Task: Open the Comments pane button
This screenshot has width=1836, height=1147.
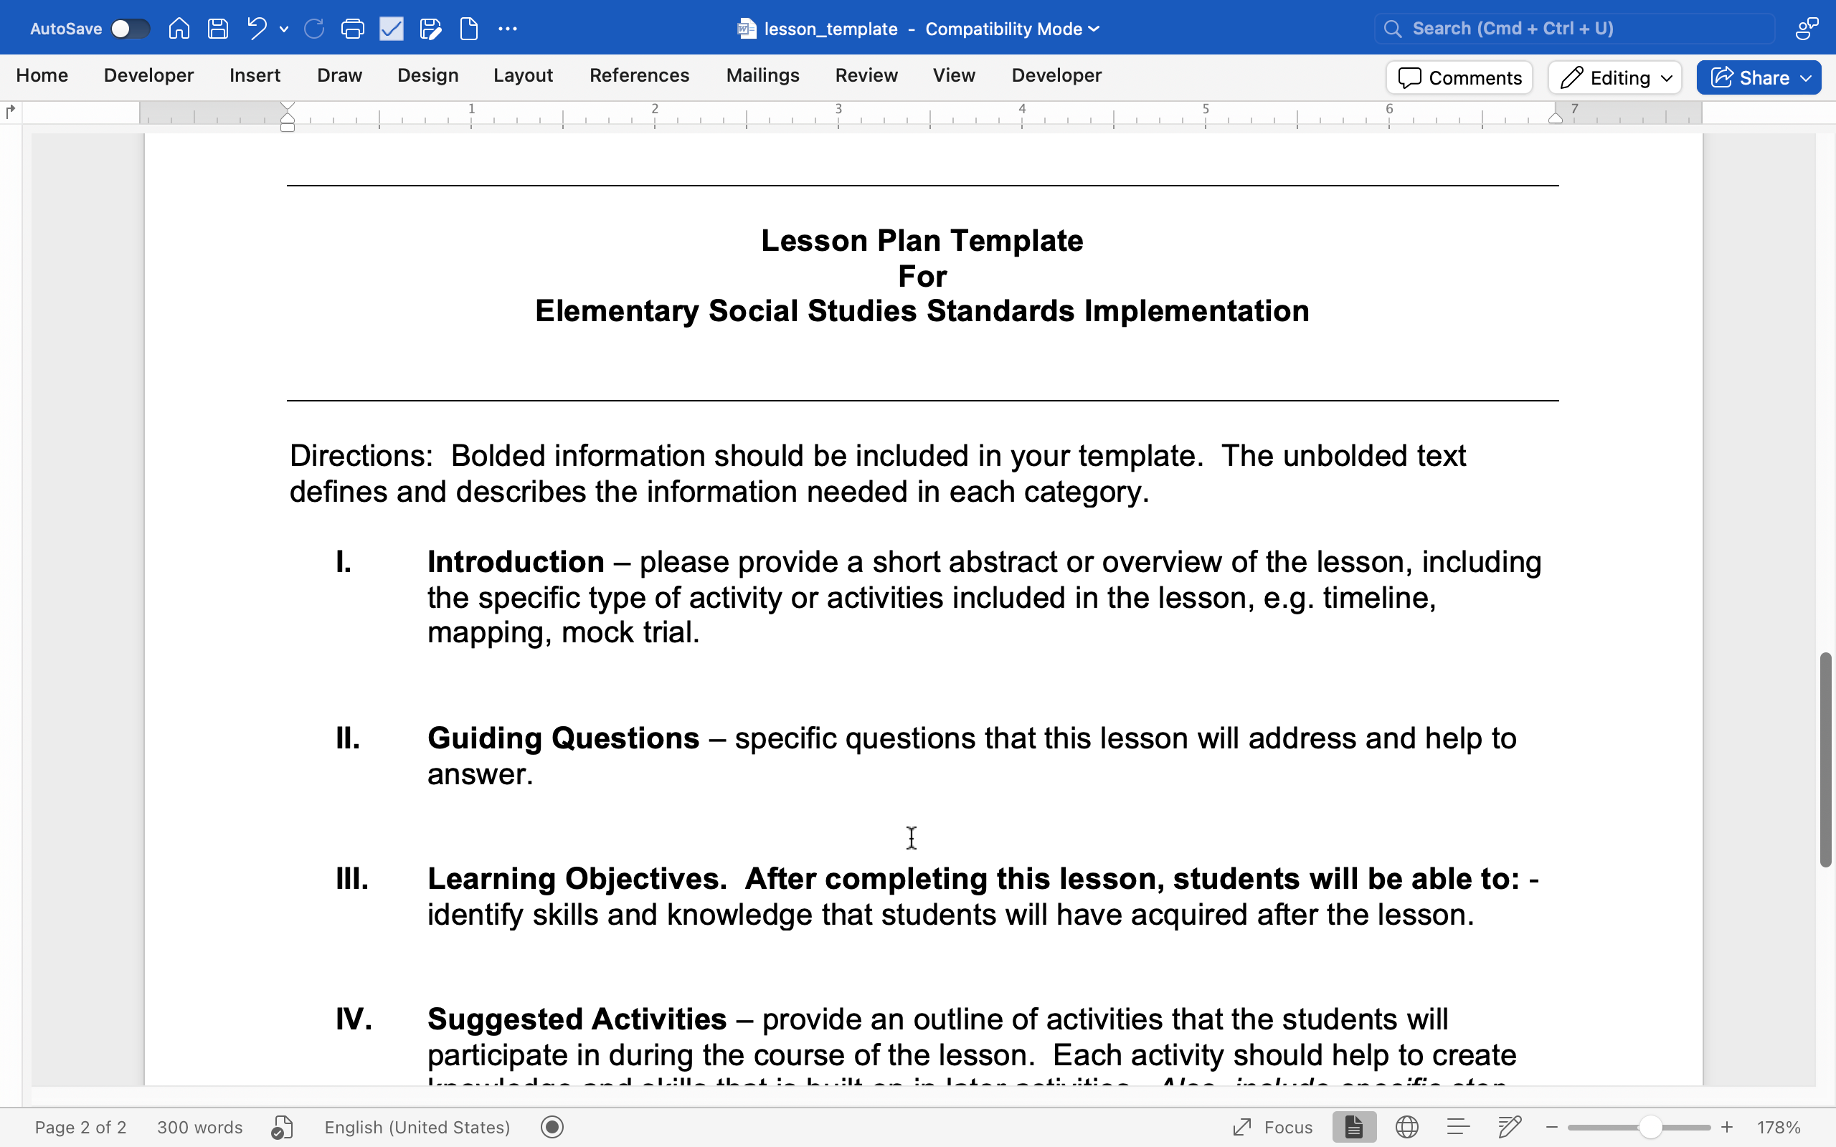Action: click(x=1459, y=77)
